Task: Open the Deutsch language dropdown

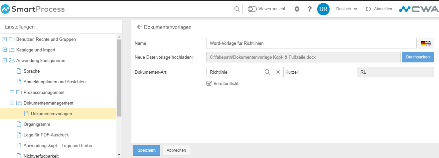Action: (x=347, y=9)
